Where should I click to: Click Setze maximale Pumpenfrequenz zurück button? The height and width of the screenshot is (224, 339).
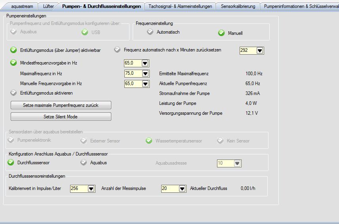(x=61, y=105)
